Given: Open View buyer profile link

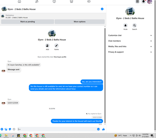Looking at the screenshot, I should point(60,57).
